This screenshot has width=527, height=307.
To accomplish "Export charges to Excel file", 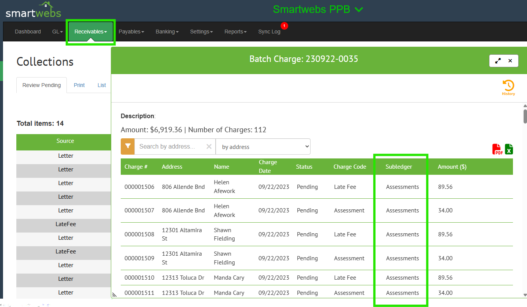I will 509,149.
